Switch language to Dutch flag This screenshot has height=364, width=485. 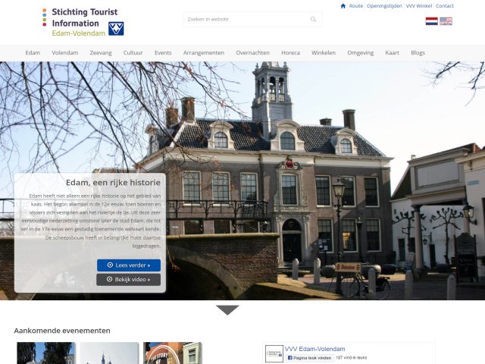click(431, 21)
